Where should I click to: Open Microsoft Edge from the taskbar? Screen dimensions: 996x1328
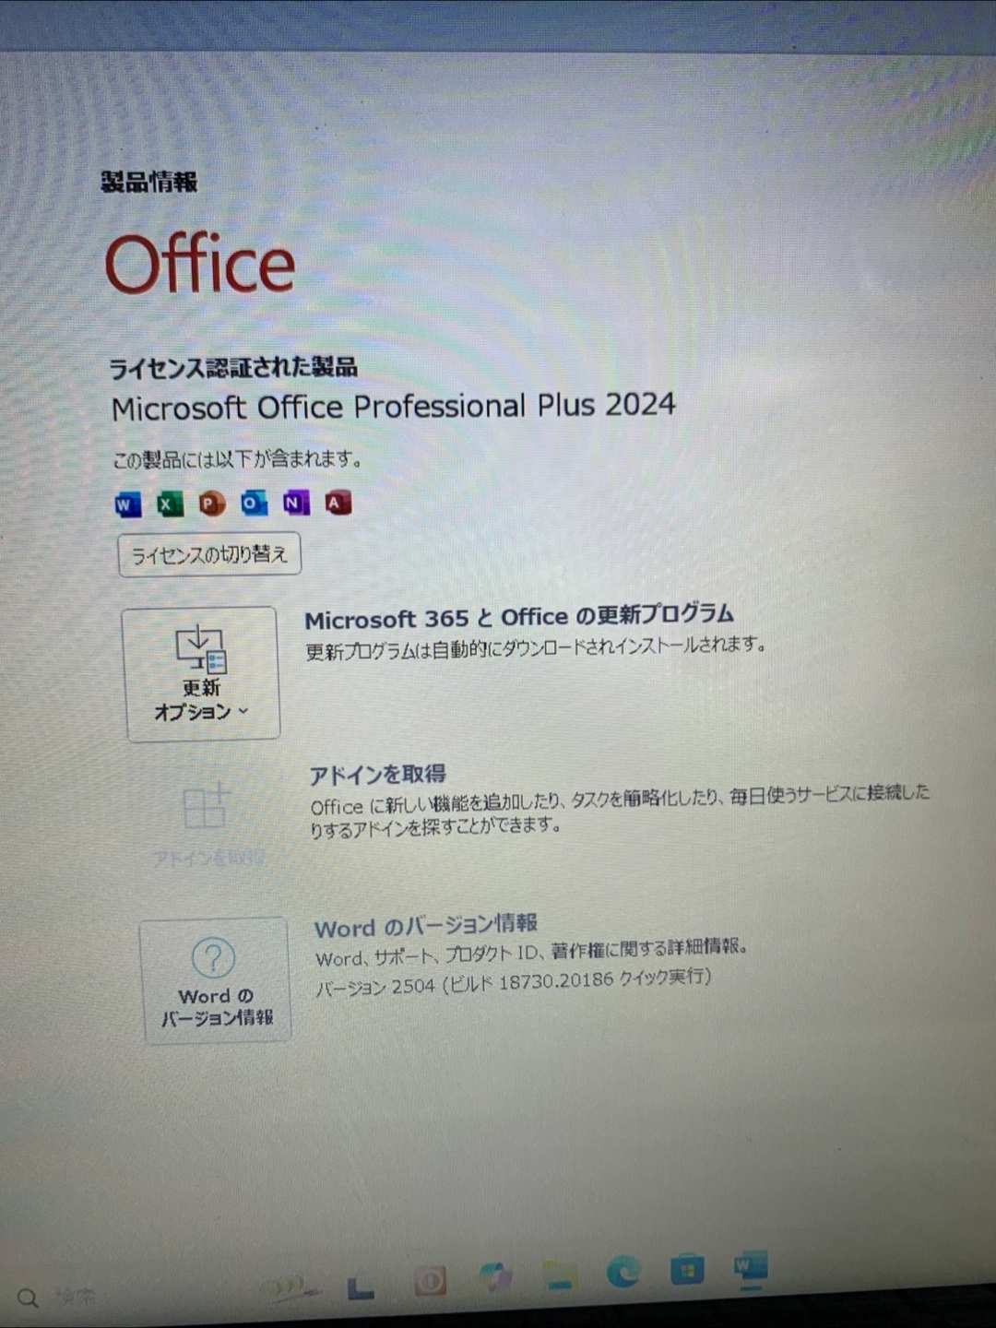coord(623,1273)
